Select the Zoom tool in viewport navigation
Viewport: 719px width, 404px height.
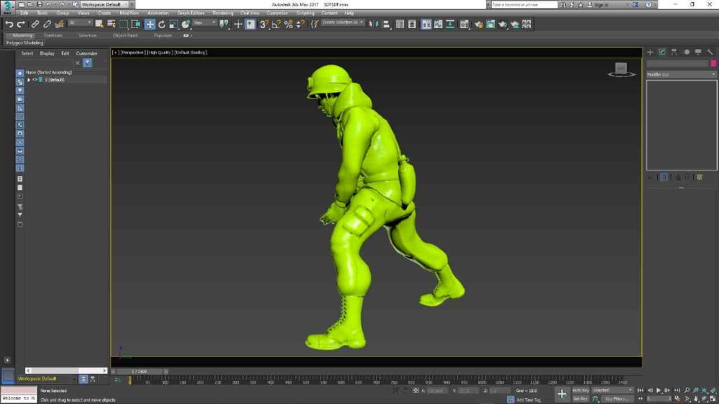point(687,389)
